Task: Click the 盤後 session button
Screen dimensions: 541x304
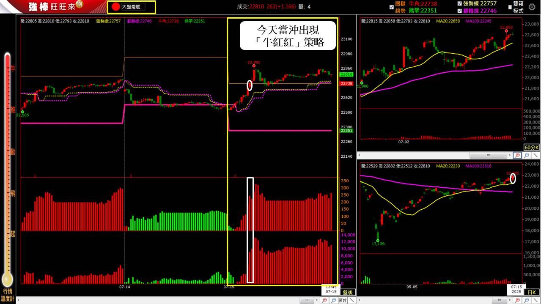Action: coord(347,292)
